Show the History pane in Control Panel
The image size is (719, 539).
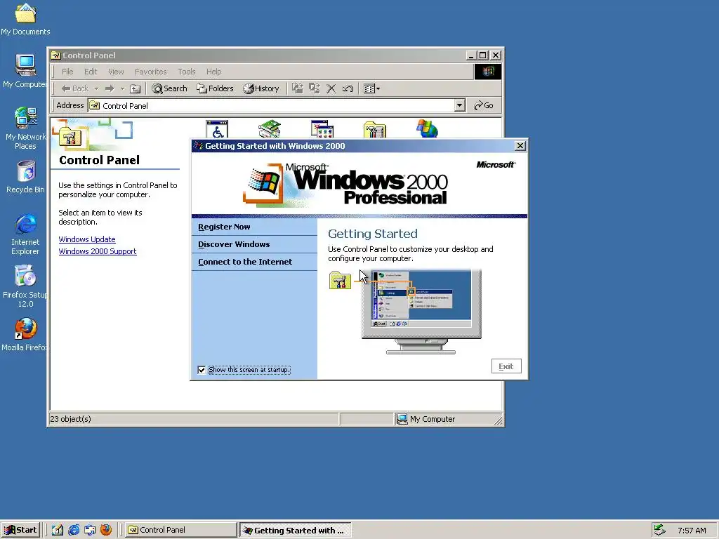coord(261,88)
